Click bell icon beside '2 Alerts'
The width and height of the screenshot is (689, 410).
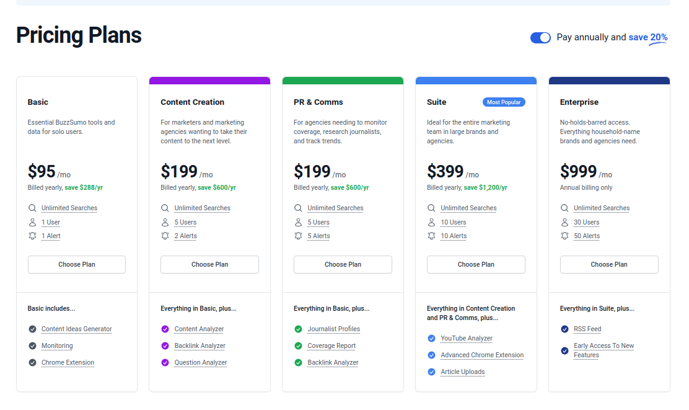(x=165, y=236)
